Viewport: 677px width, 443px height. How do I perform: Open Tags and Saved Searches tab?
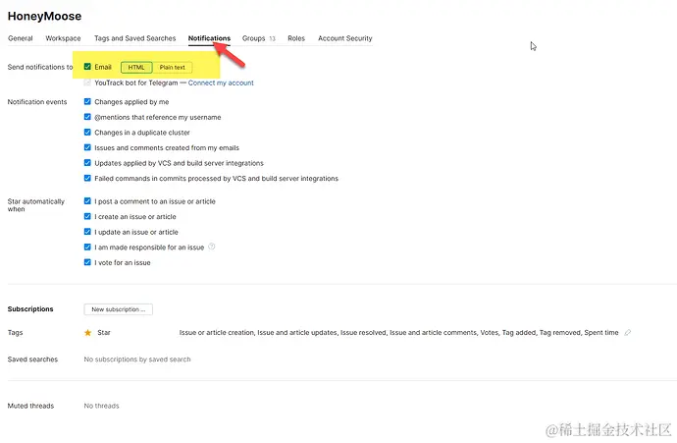click(x=134, y=38)
